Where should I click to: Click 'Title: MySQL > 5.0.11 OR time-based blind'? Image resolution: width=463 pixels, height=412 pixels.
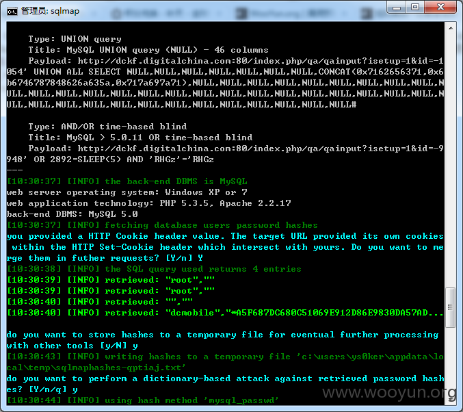140,138
